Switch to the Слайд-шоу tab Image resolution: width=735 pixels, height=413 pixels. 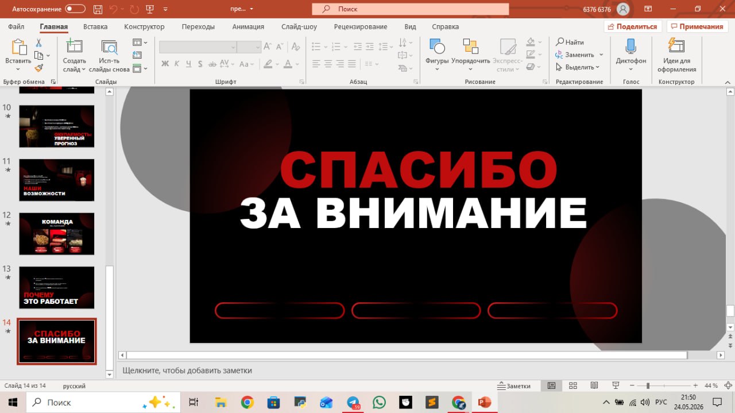point(299,26)
